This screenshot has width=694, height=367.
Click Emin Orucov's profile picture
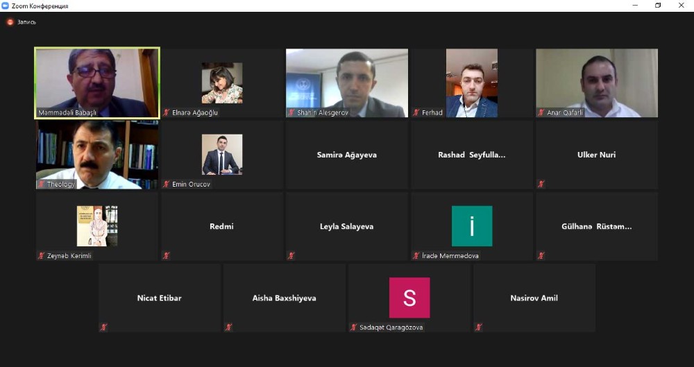(x=222, y=154)
